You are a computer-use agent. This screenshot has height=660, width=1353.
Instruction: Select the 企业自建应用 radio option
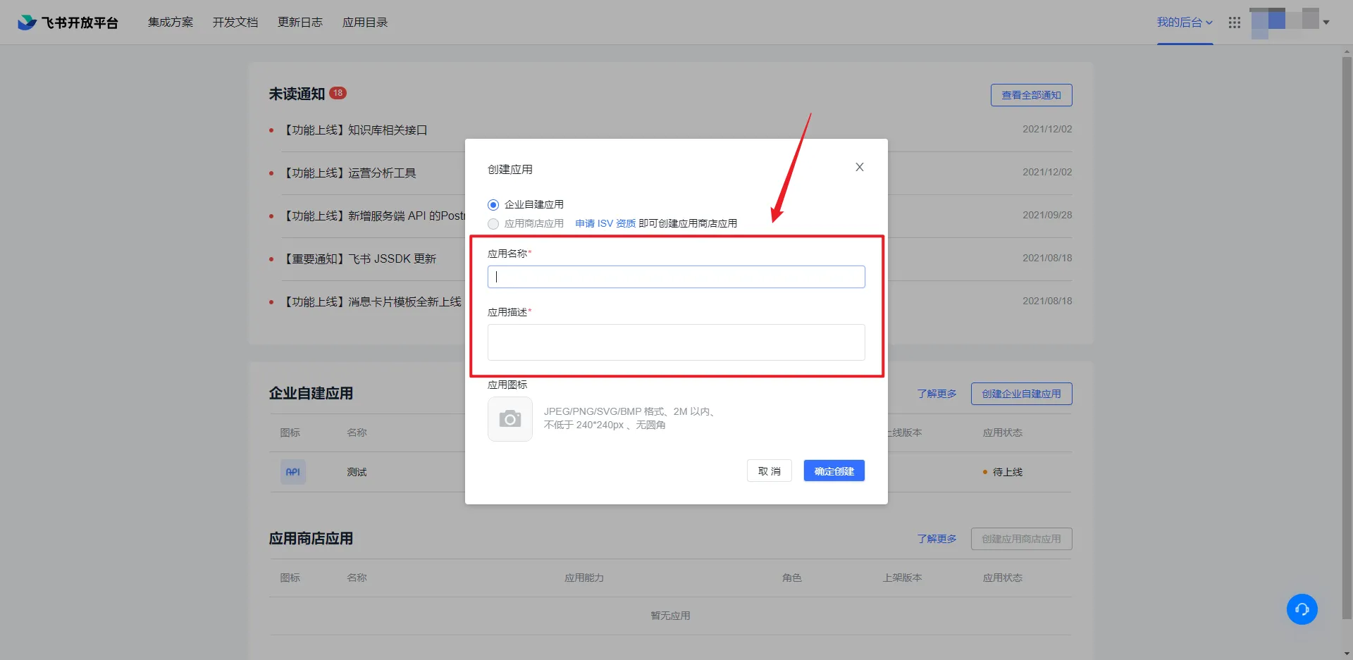coord(493,205)
